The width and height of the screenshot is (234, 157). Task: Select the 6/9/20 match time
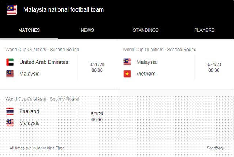tap(97, 117)
